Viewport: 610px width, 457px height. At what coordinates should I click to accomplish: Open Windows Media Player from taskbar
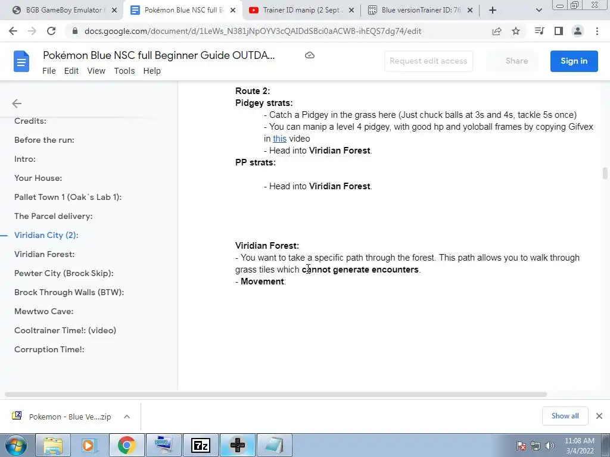tap(89, 445)
